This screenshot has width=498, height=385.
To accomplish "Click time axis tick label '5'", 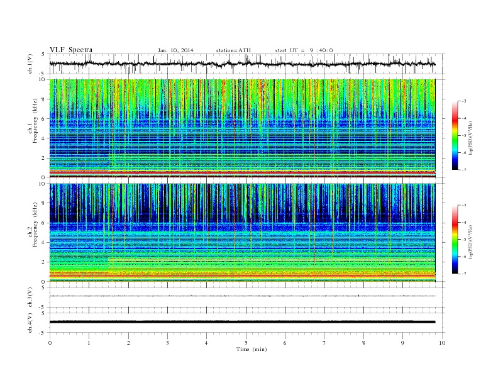I will [246, 343].
